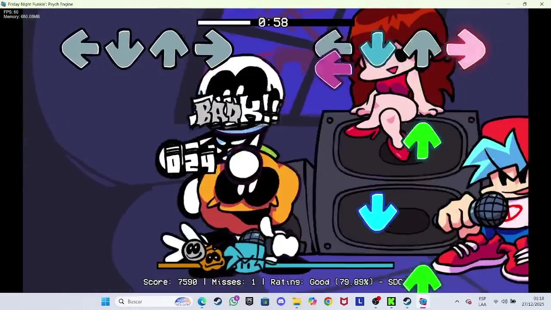Open Microsoft Store from the taskbar
551x310 pixels.
pyautogui.click(x=265, y=302)
